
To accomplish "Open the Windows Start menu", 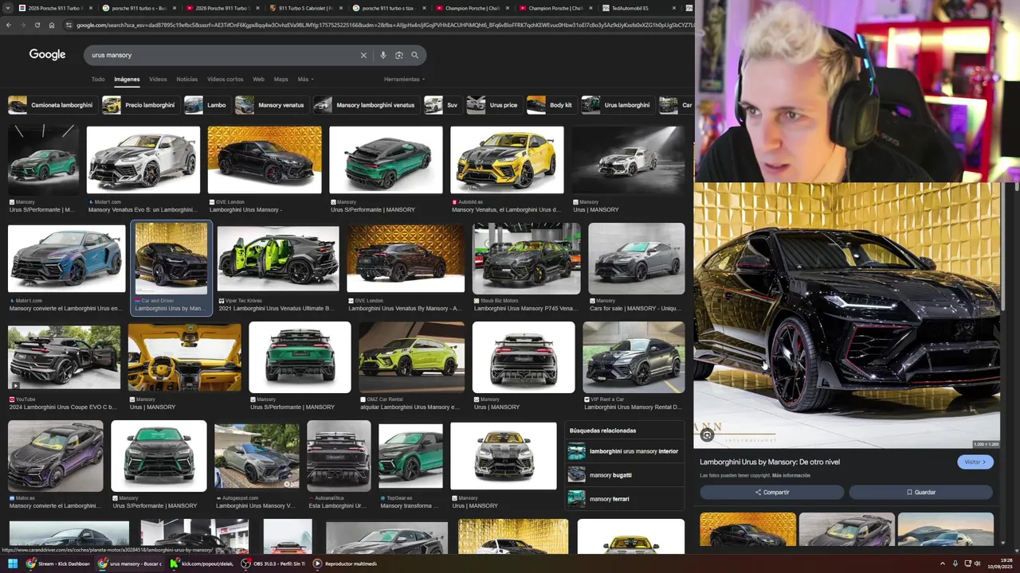I will click(x=12, y=563).
